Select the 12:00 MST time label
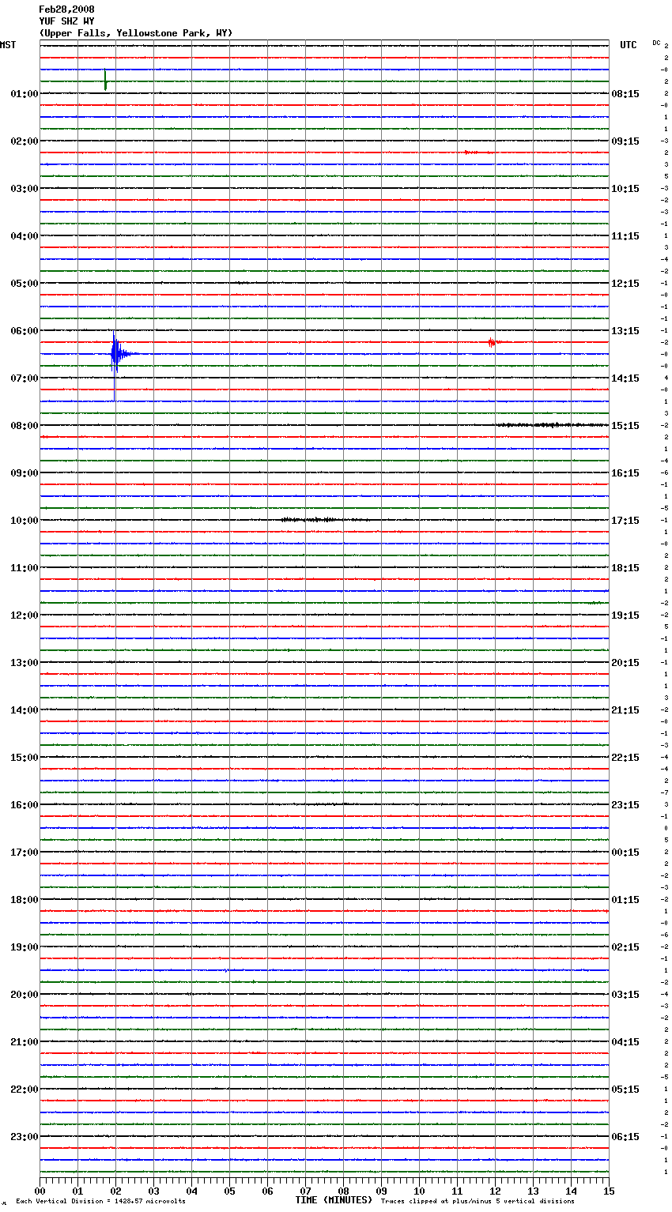Image resolution: width=672 pixels, height=1212 pixels. 24,615
